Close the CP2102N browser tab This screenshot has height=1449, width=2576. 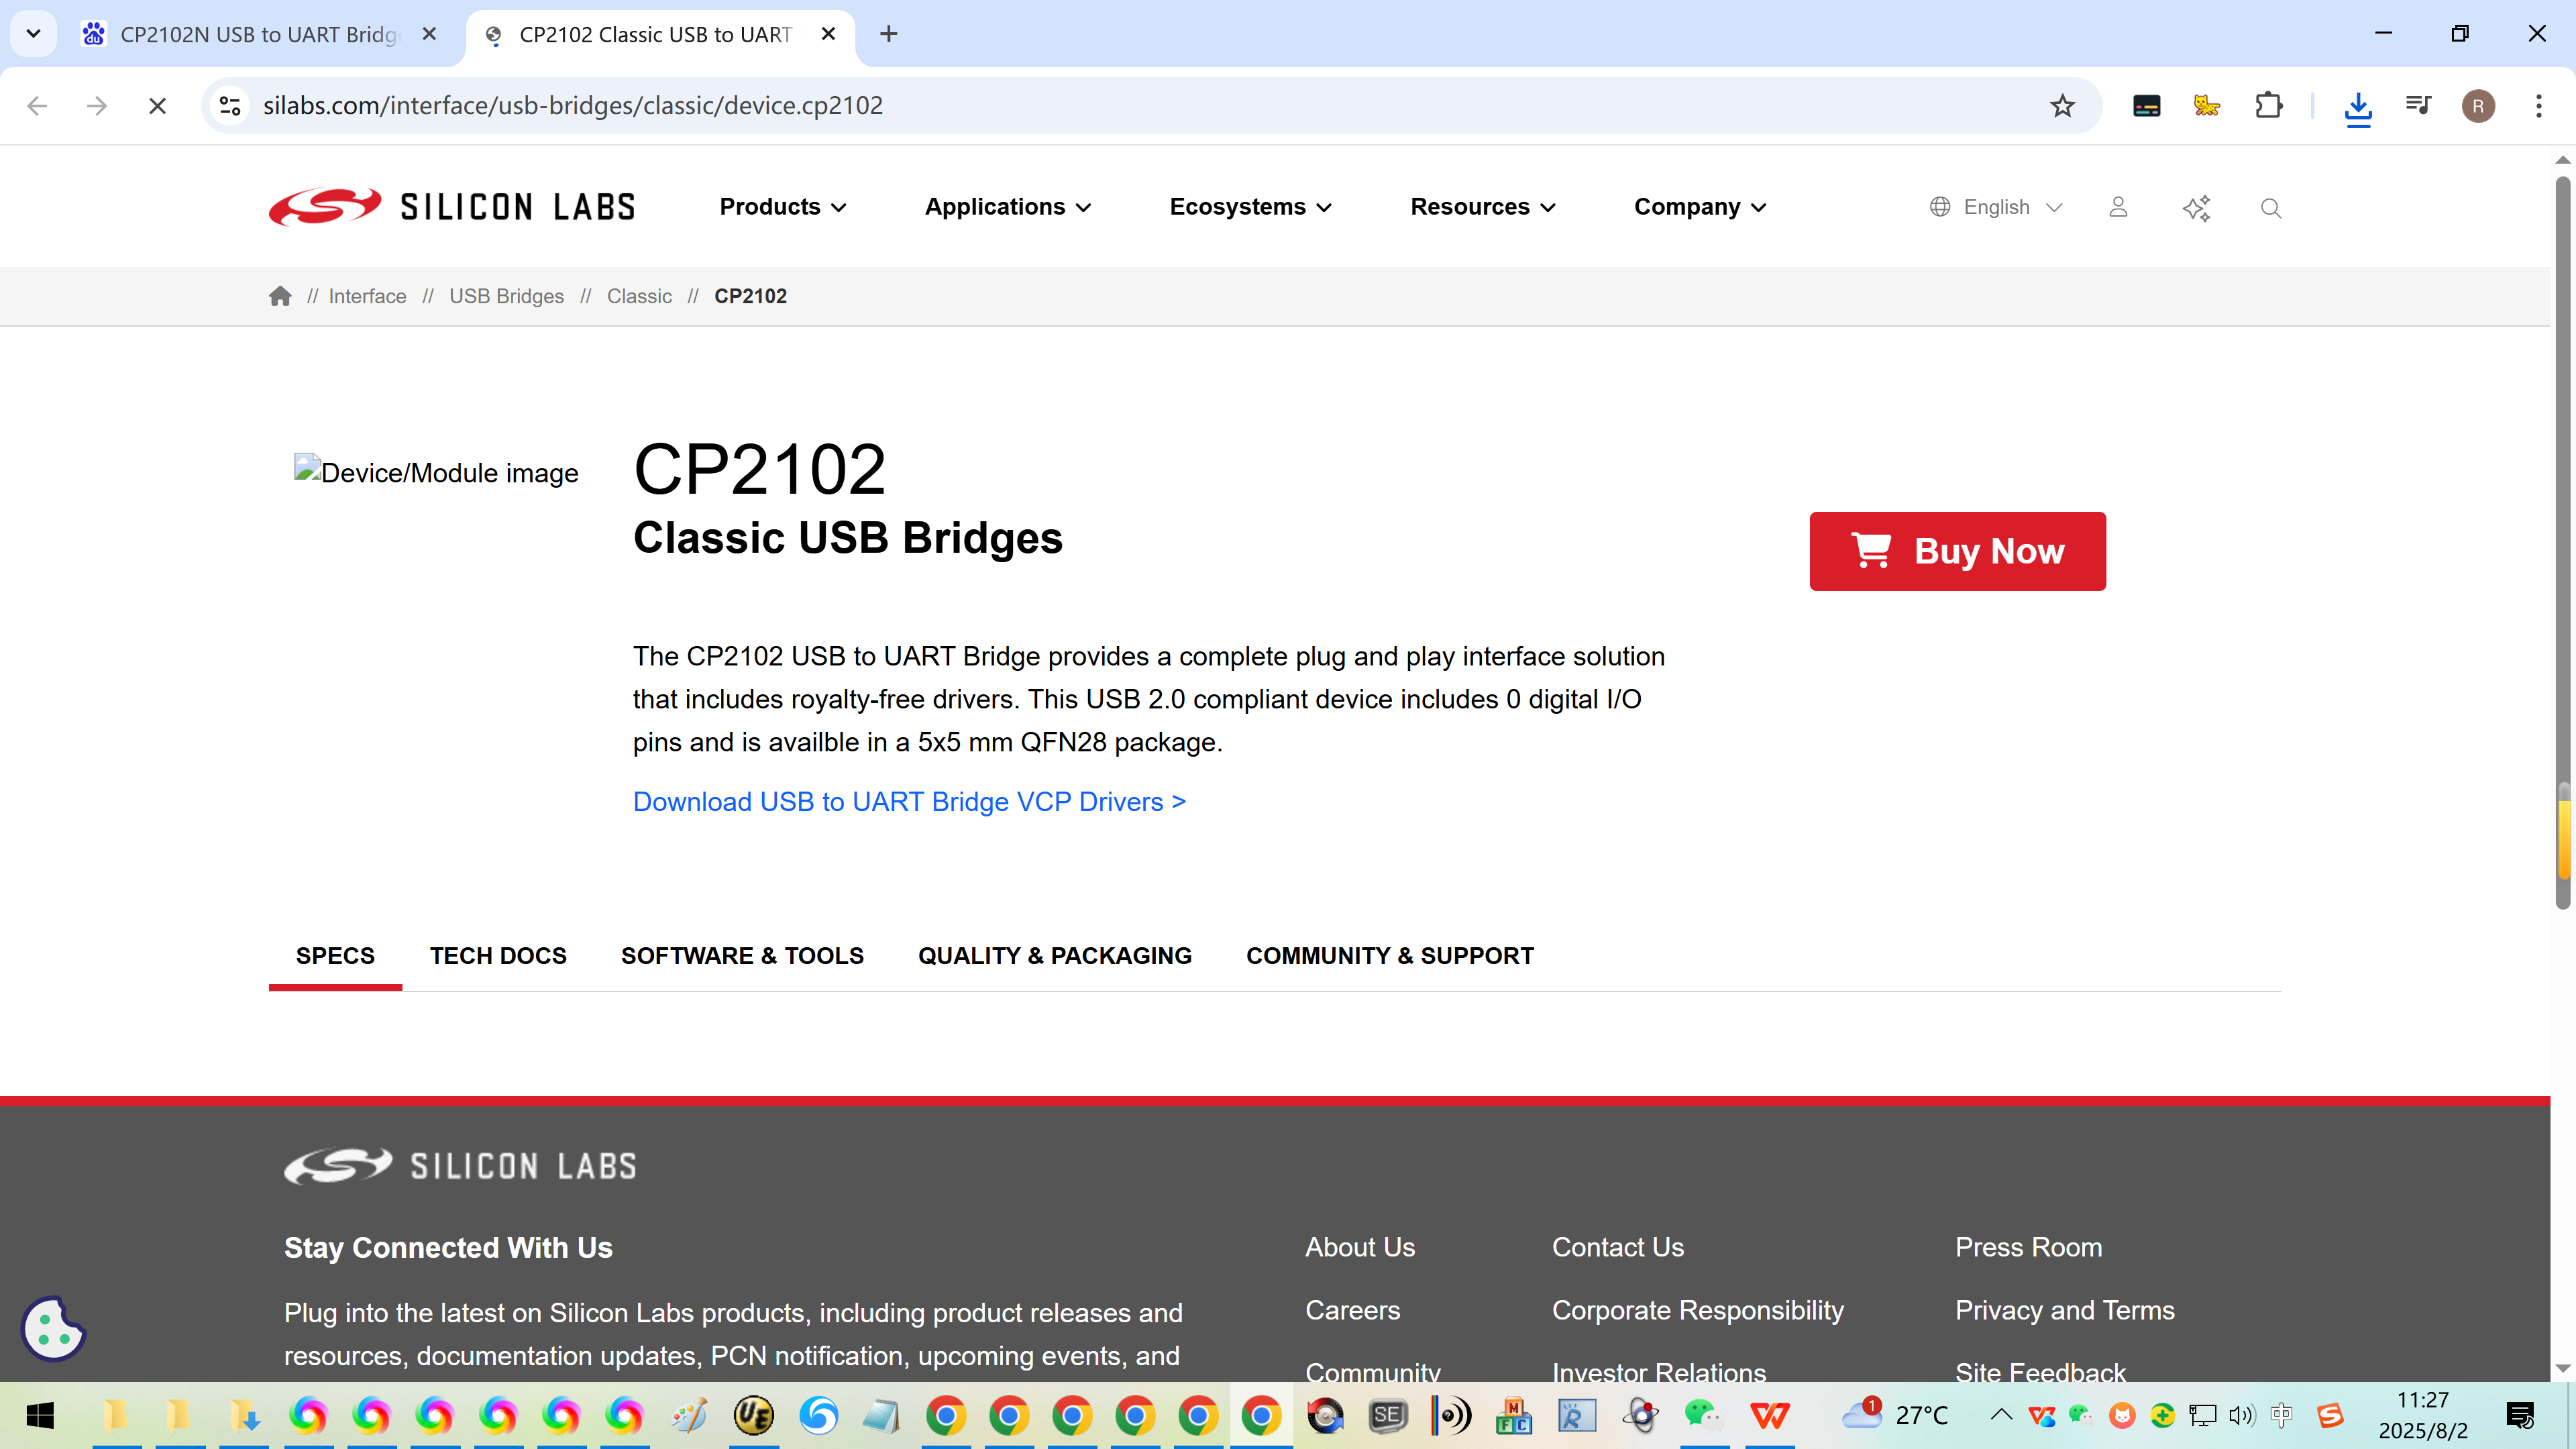429,34
